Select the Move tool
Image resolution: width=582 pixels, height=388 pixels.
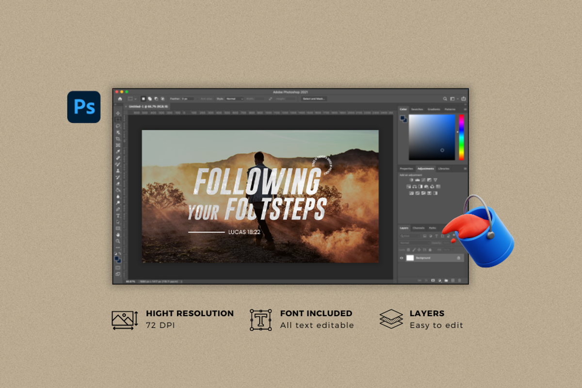[x=118, y=113]
